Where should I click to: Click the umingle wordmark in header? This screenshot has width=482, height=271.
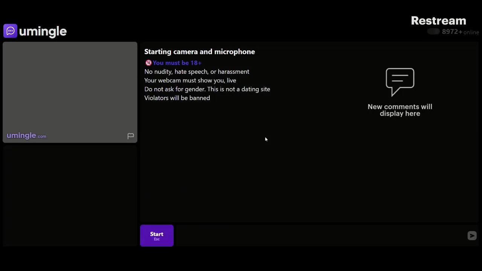coord(43,31)
